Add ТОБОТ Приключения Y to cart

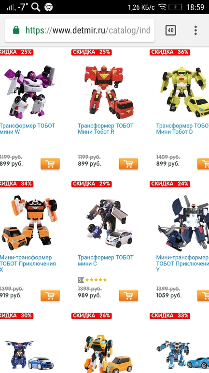[x=203, y=295]
